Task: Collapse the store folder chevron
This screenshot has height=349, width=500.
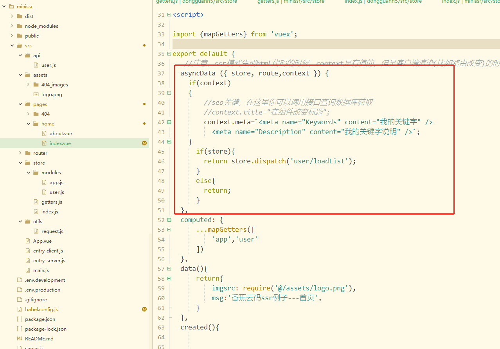Action: (x=20, y=163)
